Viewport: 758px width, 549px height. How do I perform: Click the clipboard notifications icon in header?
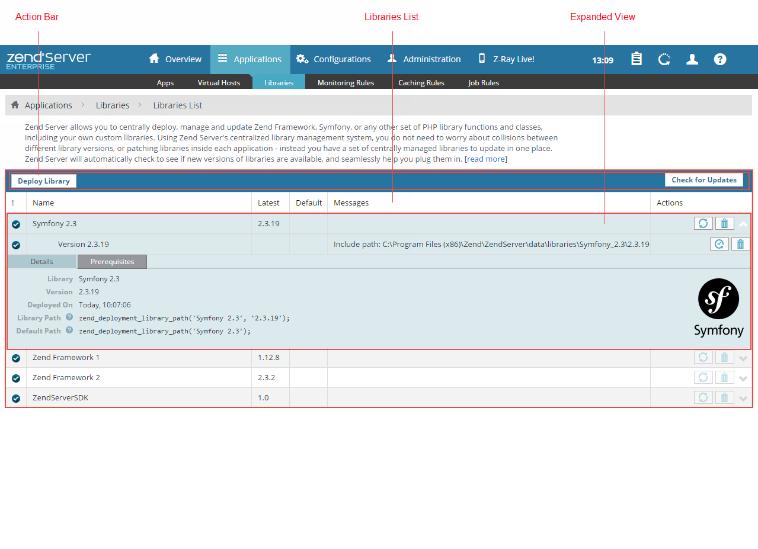tap(637, 59)
